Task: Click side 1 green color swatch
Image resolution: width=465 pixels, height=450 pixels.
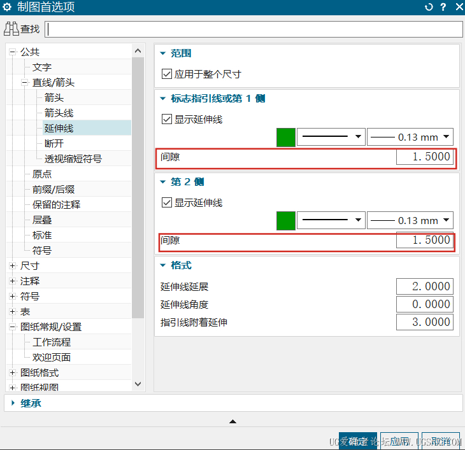Action: (286, 137)
